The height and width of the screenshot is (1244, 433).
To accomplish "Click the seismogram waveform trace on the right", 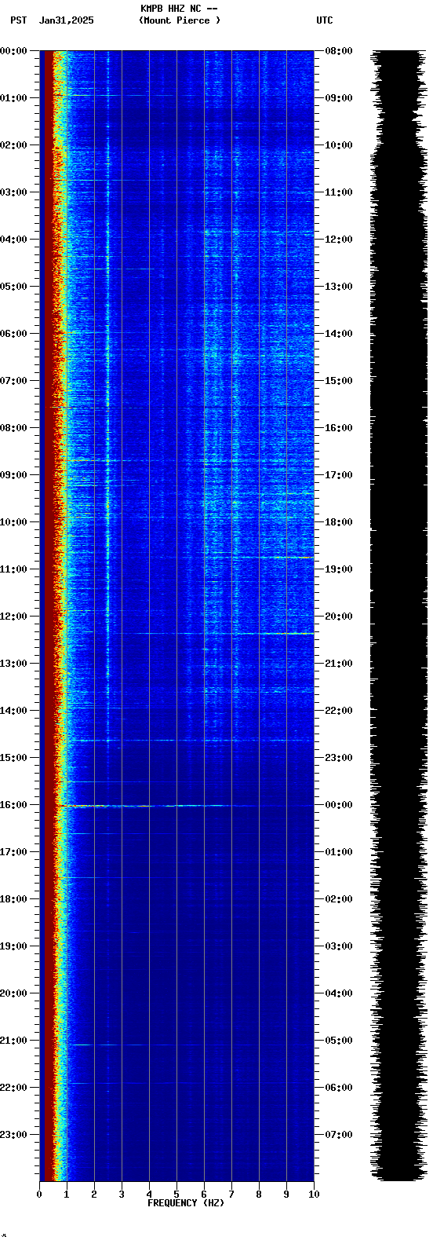I will pos(399,616).
